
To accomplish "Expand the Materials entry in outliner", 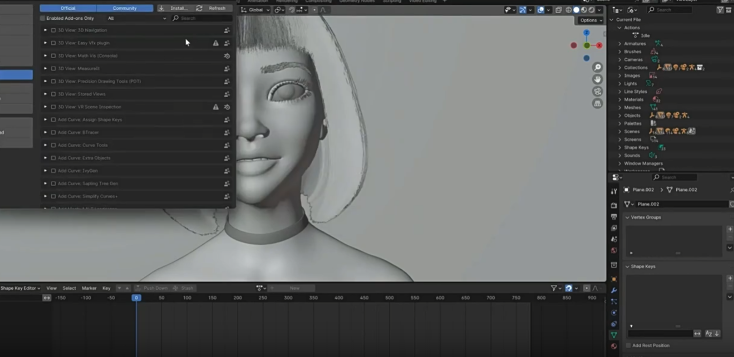I will 620,99.
